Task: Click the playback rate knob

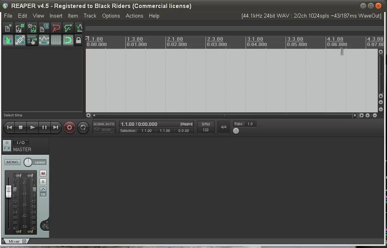Action: [x=236, y=131]
